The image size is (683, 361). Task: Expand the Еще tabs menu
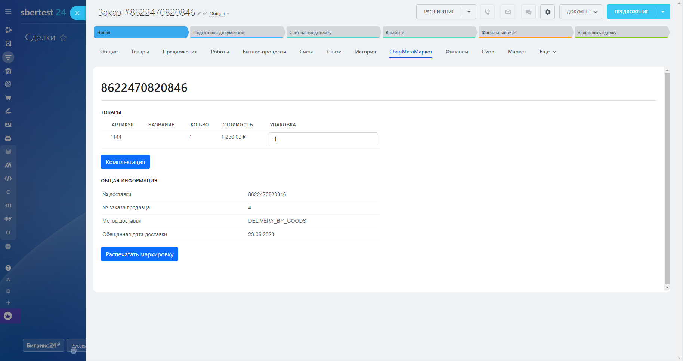click(548, 52)
